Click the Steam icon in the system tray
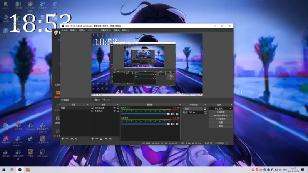Image resolution: width=308 pixels, height=173 pixels. (264, 170)
